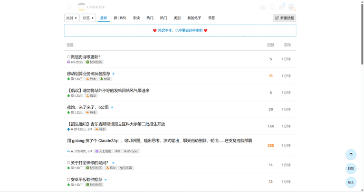Select the 鬼话连篇 tag
364x192 pixels.
[x=126, y=168]
